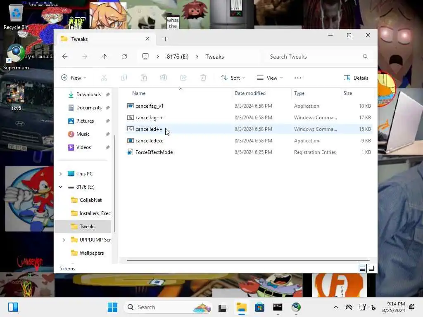Expand This PC in navigation tree
The width and height of the screenshot is (423, 317).
(61, 174)
